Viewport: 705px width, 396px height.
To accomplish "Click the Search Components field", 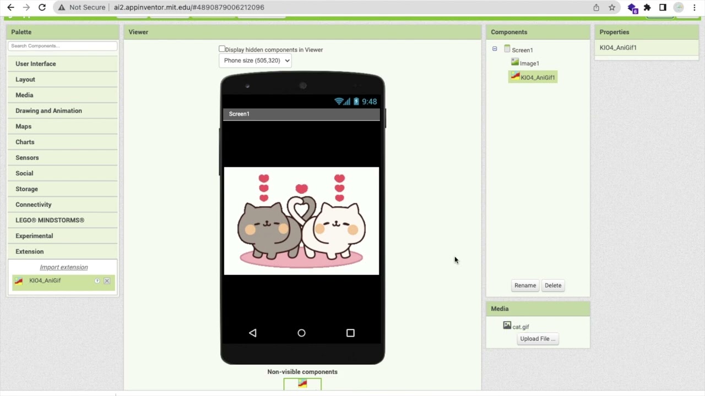I will 62,46.
